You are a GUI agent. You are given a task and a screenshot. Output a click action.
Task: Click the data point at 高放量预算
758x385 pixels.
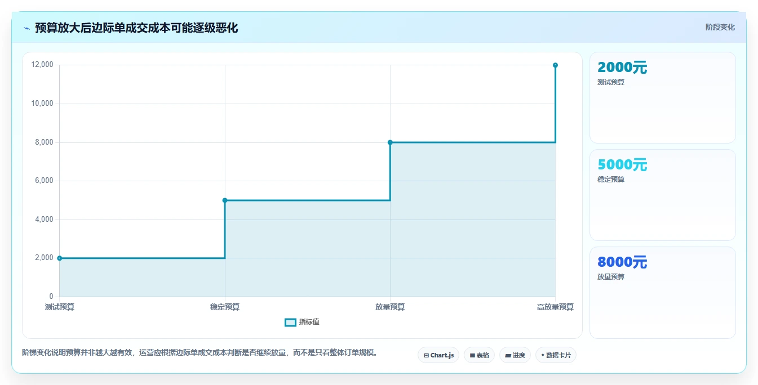pos(555,65)
